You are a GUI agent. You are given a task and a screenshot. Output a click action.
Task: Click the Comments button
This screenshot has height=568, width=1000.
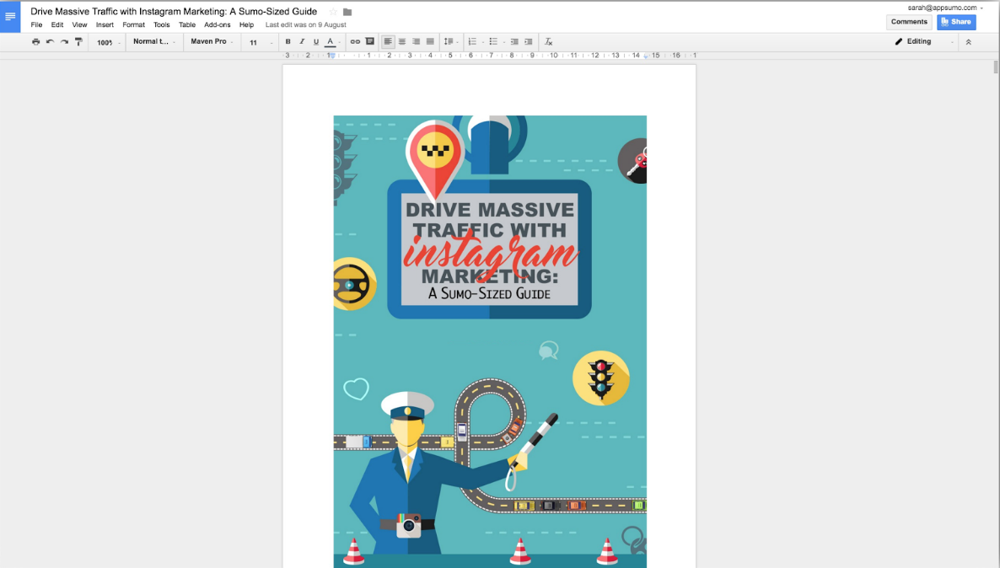(909, 22)
